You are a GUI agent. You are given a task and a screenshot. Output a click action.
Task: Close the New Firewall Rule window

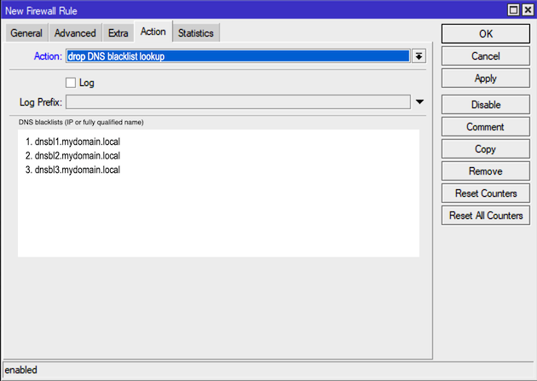coord(528,10)
